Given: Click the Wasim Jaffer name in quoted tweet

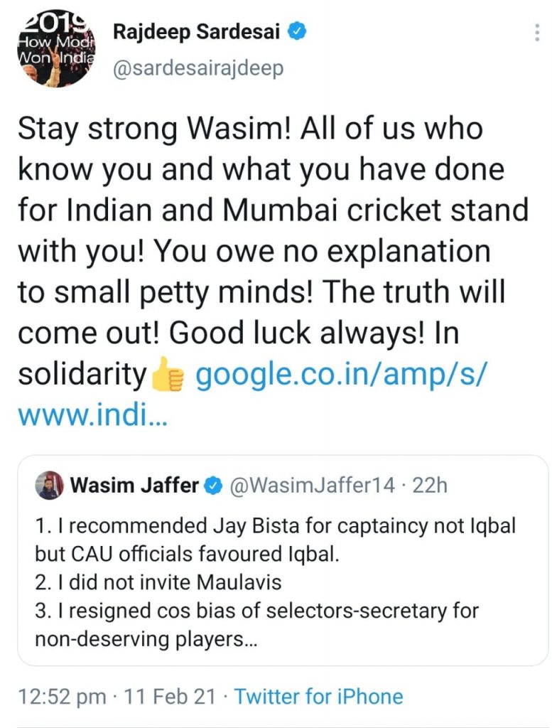Looking at the screenshot, I should (x=134, y=486).
